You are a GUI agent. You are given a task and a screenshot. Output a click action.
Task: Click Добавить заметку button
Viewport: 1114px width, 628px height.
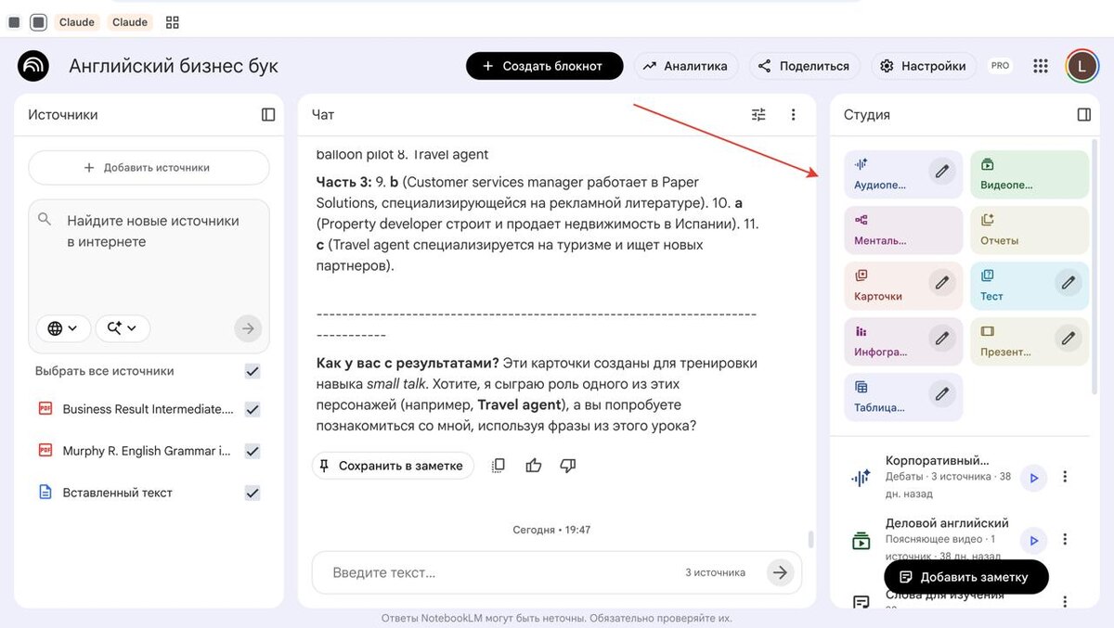click(x=965, y=577)
